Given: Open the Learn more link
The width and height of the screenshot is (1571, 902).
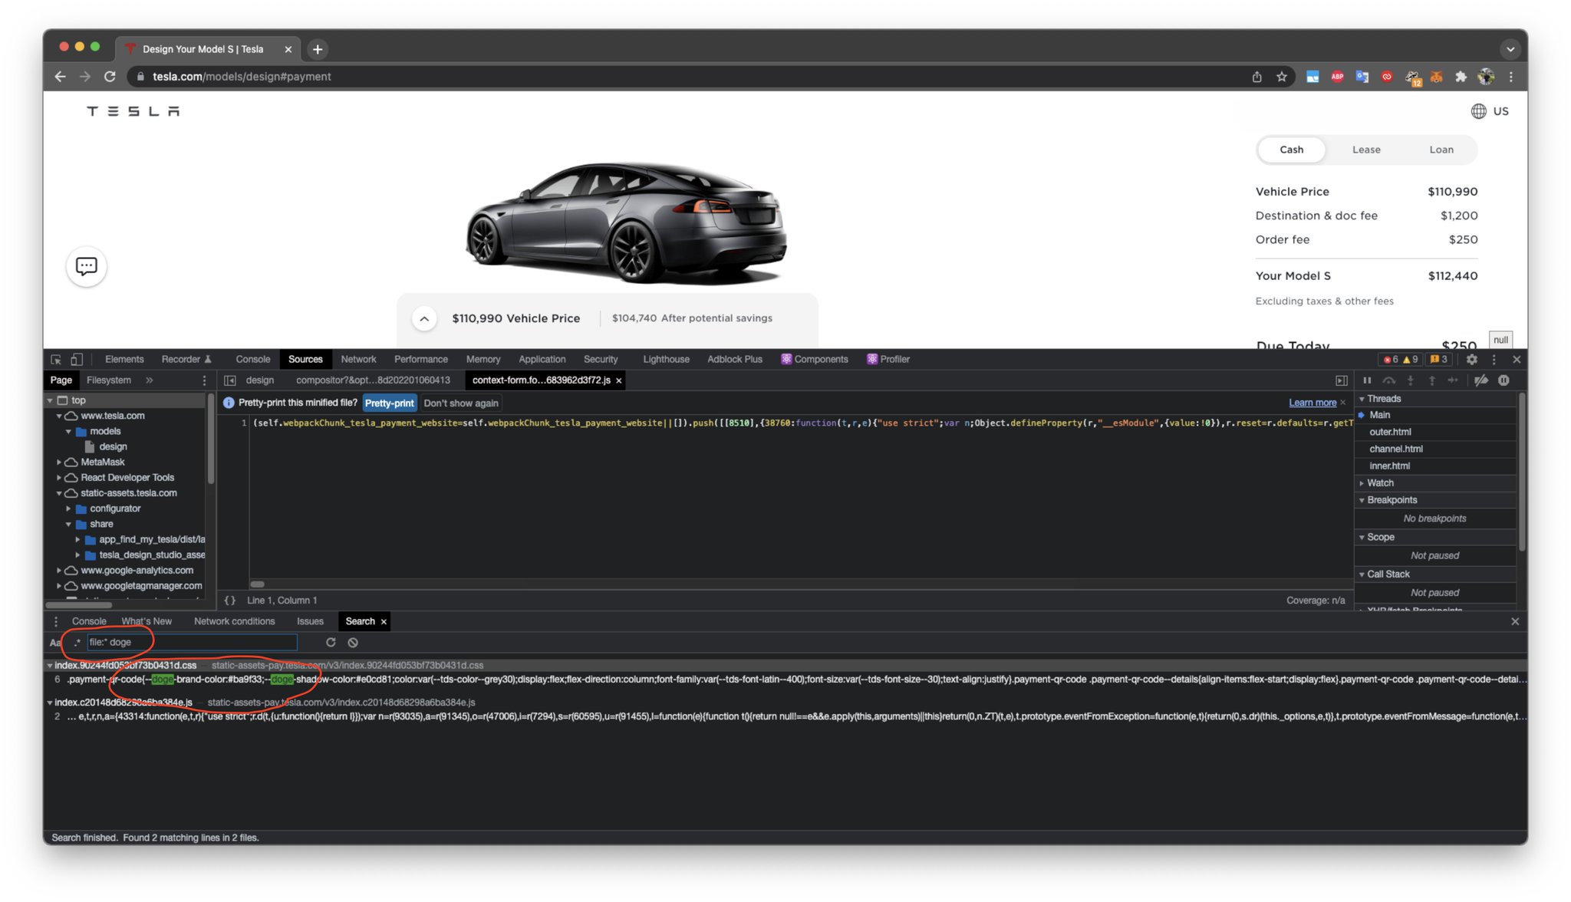Looking at the screenshot, I should click(x=1312, y=403).
